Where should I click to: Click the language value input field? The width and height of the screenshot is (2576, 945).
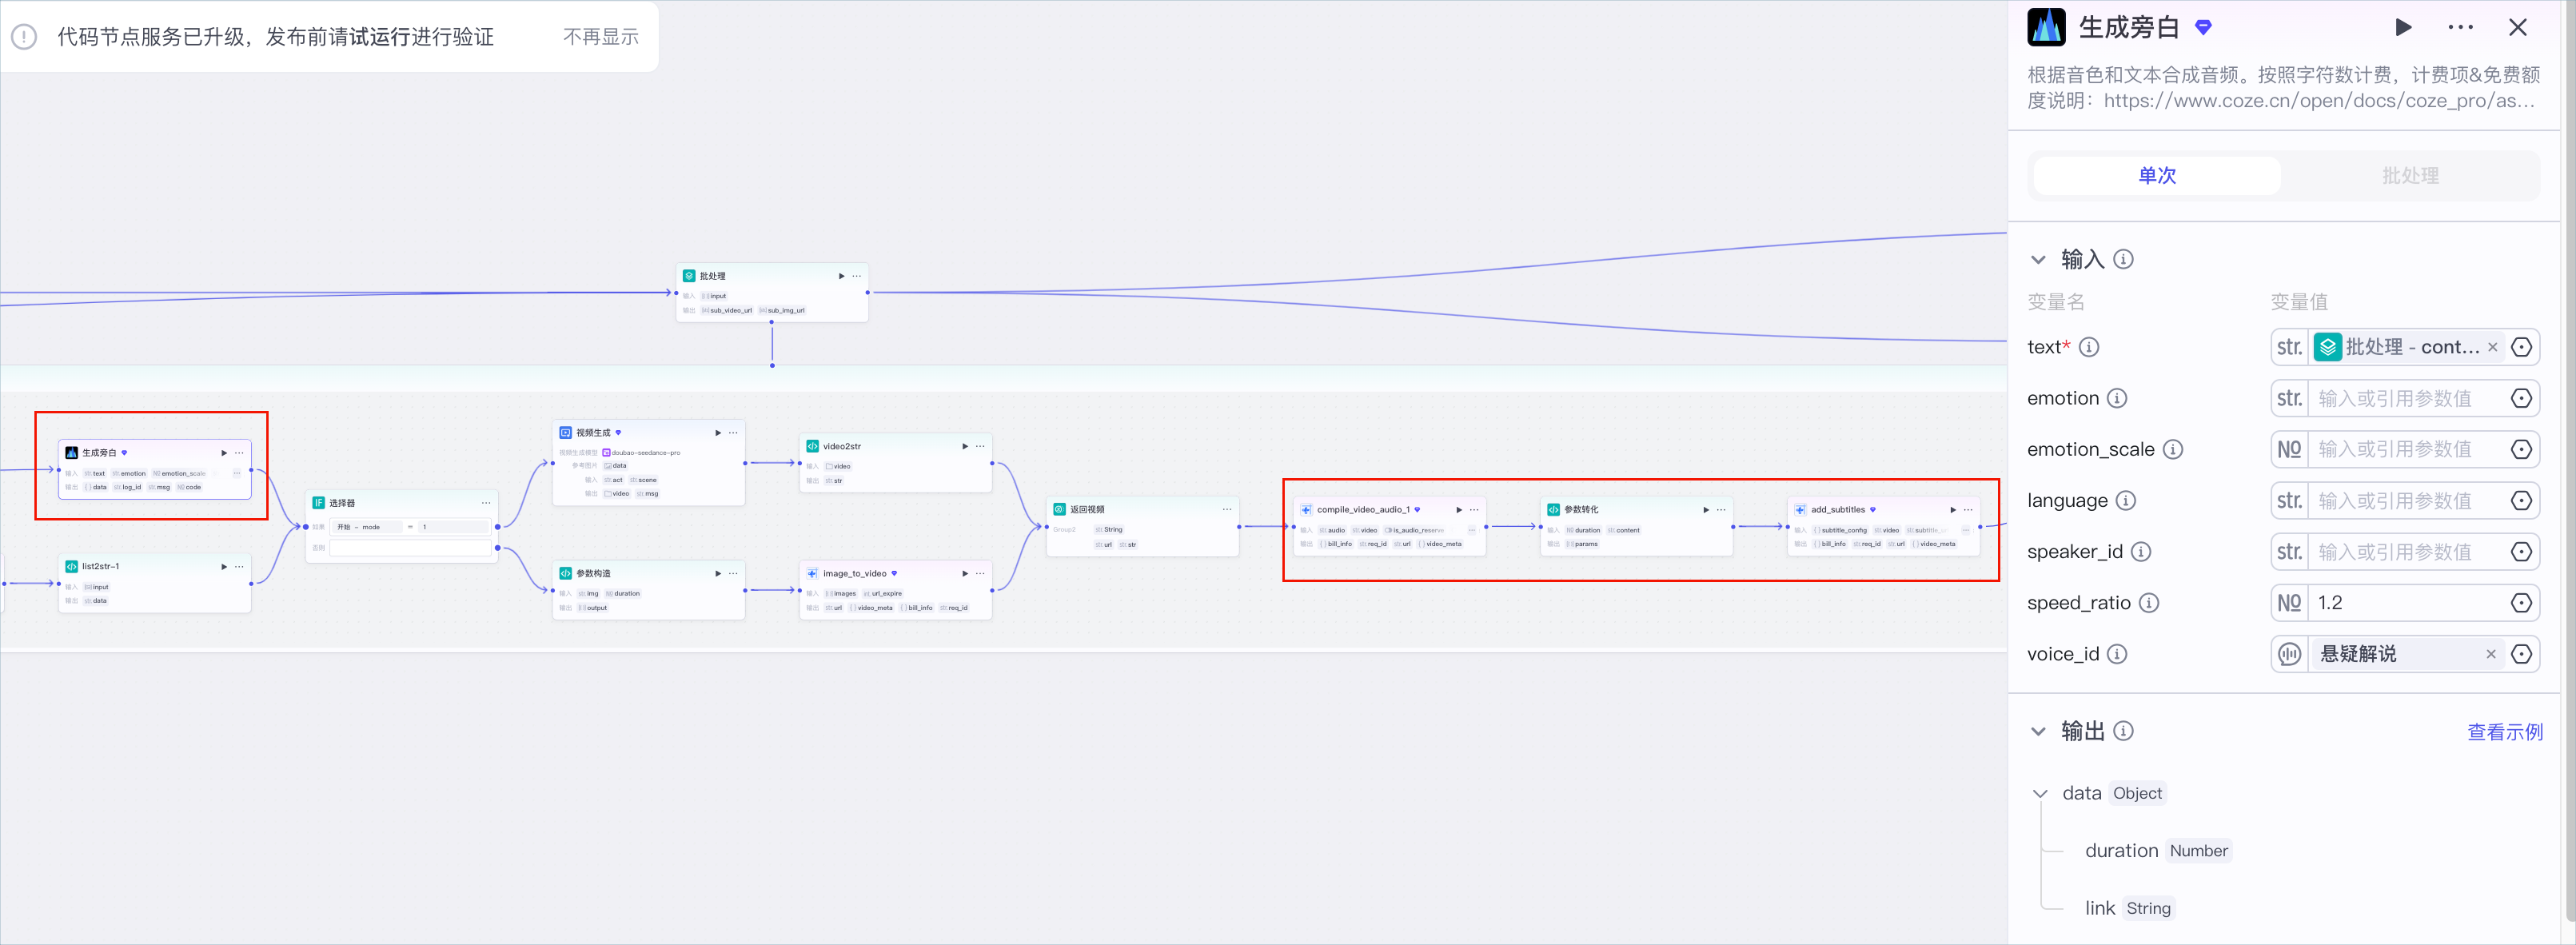[2408, 500]
